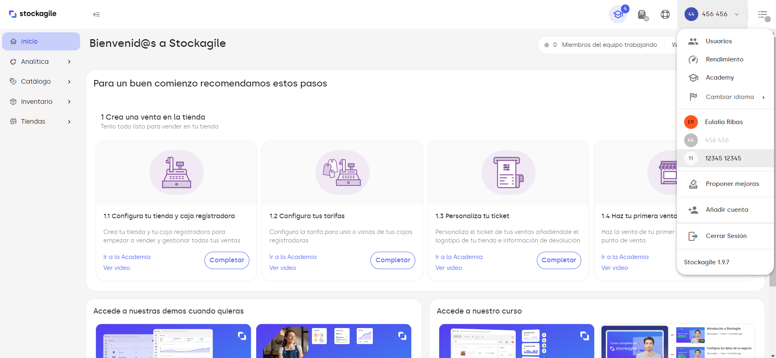Image resolution: width=776 pixels, height=358 pixels.
Task: Open the first demo thumbnail with dashboard
Action: pyautogui.click(x=173, y=341)
